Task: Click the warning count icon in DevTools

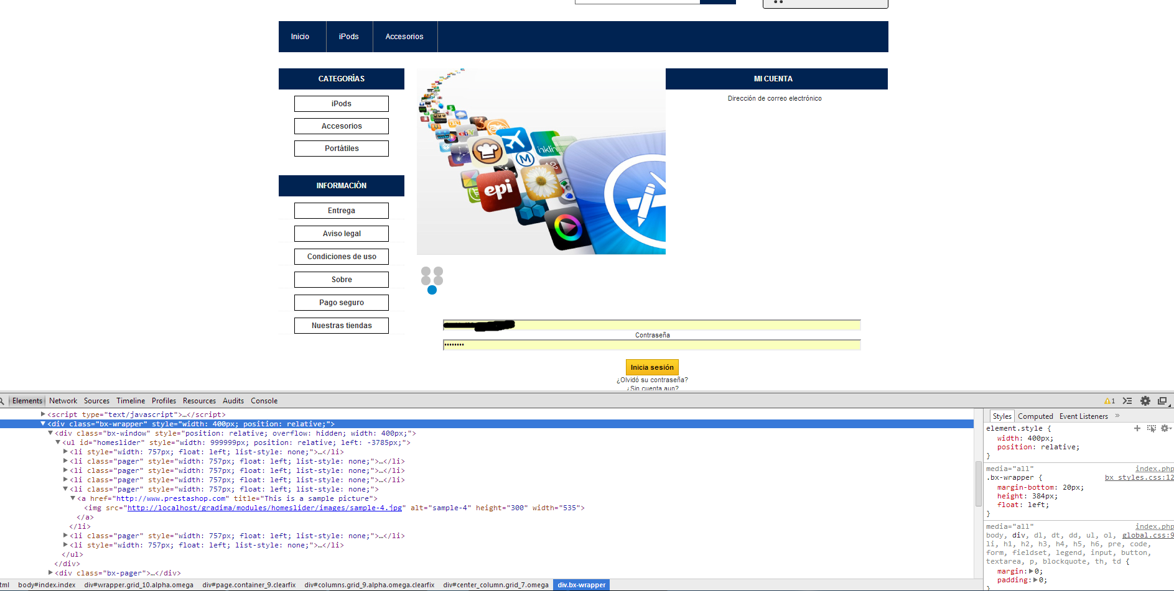Action: 1109,401
